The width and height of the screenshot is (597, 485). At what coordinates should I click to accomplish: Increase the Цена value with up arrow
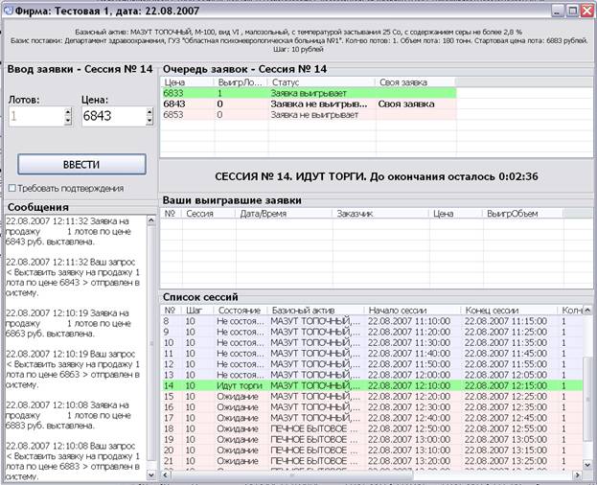149,112
